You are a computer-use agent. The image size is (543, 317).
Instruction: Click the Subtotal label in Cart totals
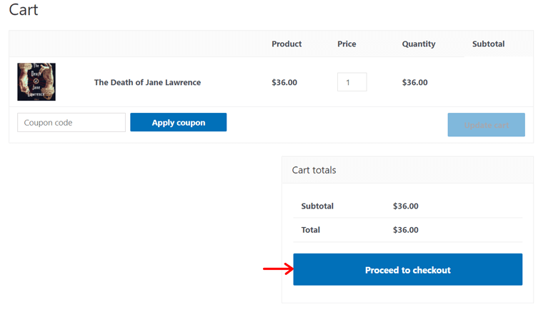click(317, 206)
